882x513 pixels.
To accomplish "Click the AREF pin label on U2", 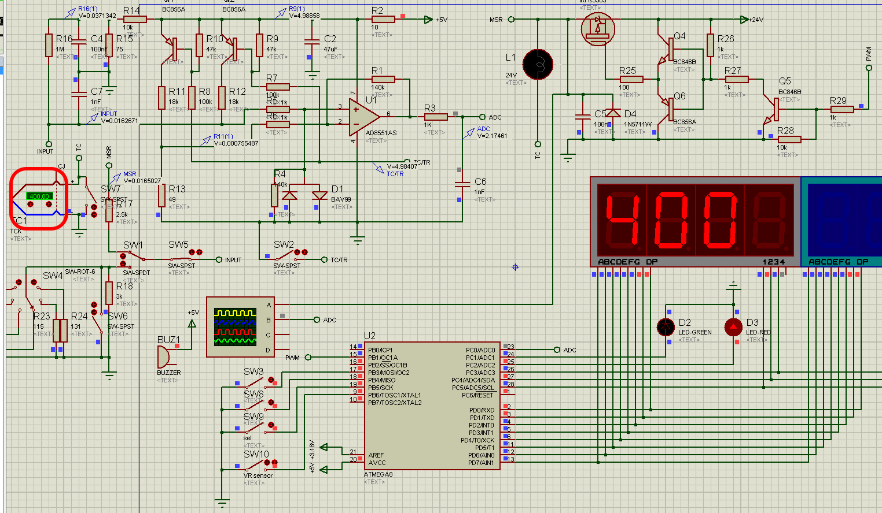I will coord(376,455).
